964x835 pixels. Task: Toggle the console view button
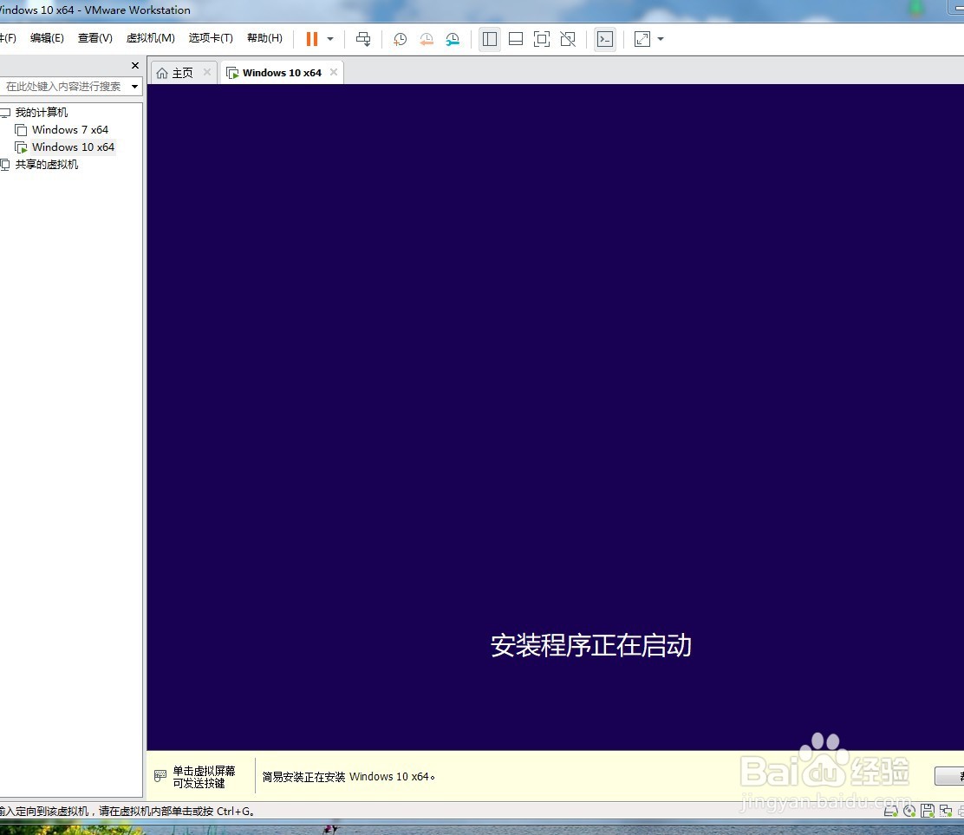pos(605,39)
